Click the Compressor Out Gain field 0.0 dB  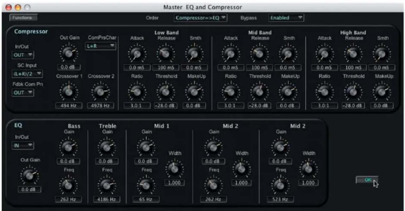tap(68, 68)
